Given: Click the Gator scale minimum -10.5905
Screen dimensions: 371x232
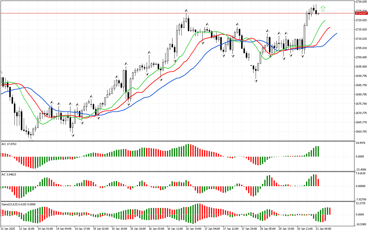Looking at the screenshot, I should coord(361,224).
